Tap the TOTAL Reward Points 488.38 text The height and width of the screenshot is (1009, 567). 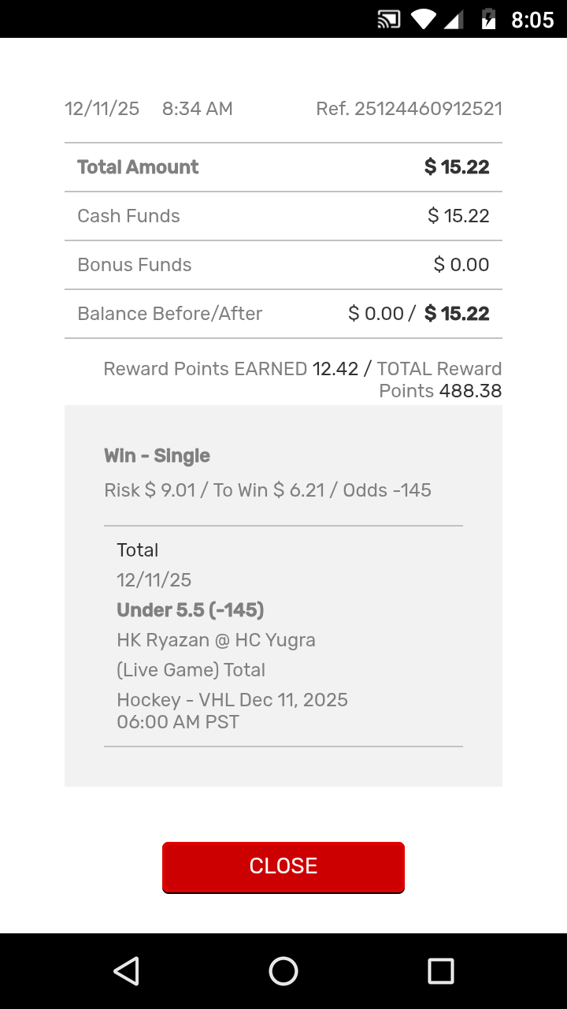[439, 380]
